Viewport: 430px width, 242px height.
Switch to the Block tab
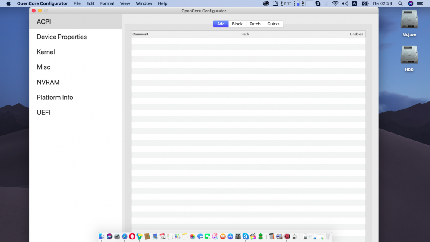point(237,24)
